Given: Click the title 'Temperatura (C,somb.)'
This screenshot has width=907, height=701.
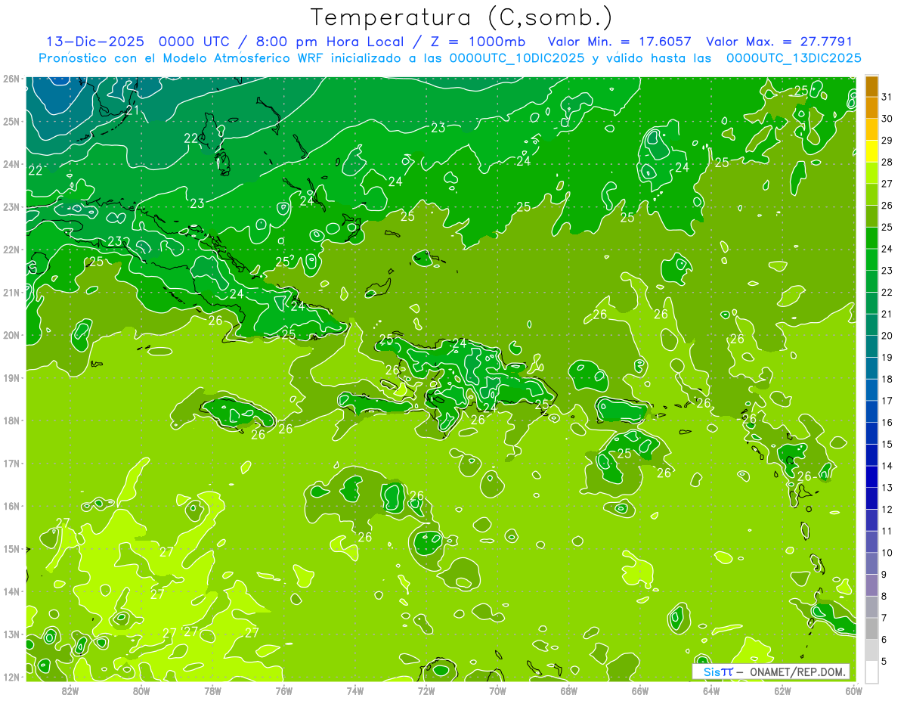Looking at the screenshot, I should pos(462,17).
